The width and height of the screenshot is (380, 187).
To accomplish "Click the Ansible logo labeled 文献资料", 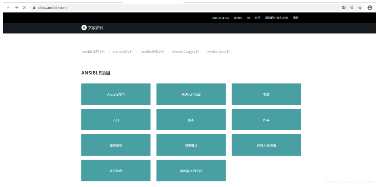I will (93, 28).
